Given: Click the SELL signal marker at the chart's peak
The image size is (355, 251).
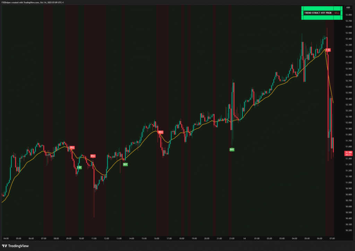Looking at the screenshot, I should click(328, 50).
